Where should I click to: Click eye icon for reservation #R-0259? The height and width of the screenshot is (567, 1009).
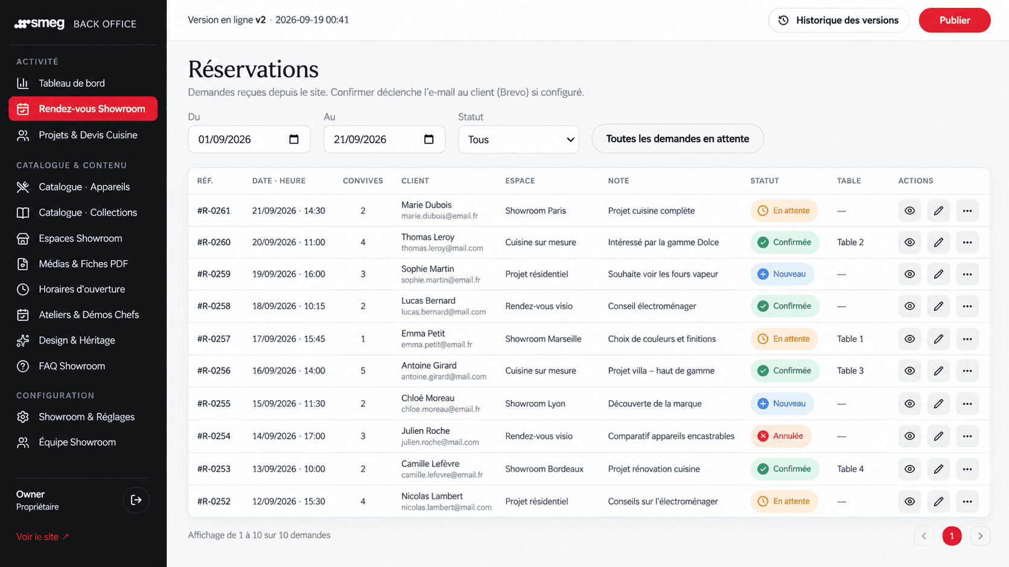909,274
